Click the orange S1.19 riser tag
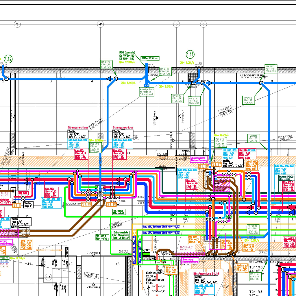 click(x=86, y=204)
